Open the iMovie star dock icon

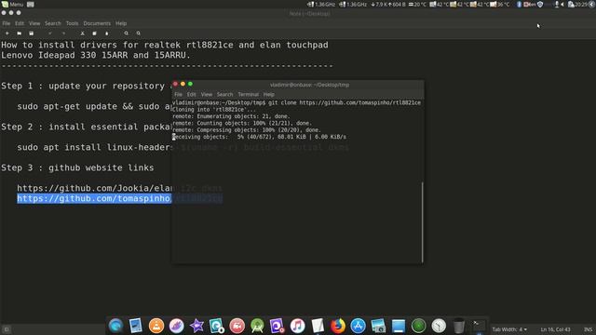[x=196, y=326]
